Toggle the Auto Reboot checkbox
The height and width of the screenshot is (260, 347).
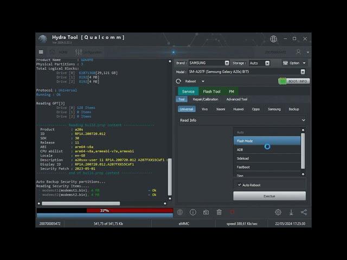[240, 185]
